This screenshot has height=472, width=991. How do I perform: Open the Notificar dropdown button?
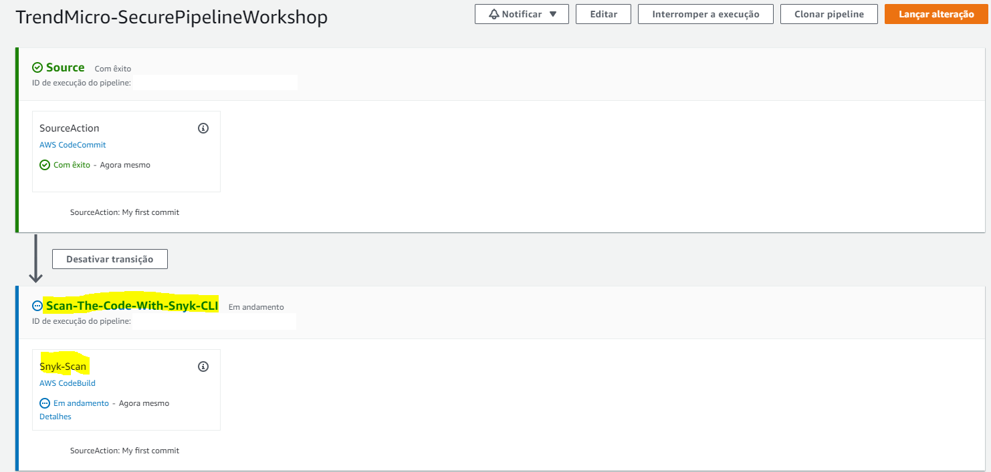point(522,14)
